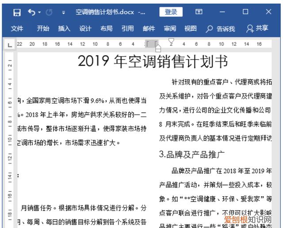Click the document title 空调销售计划书.docx
The image size is (283, 228).
[105, 12]
